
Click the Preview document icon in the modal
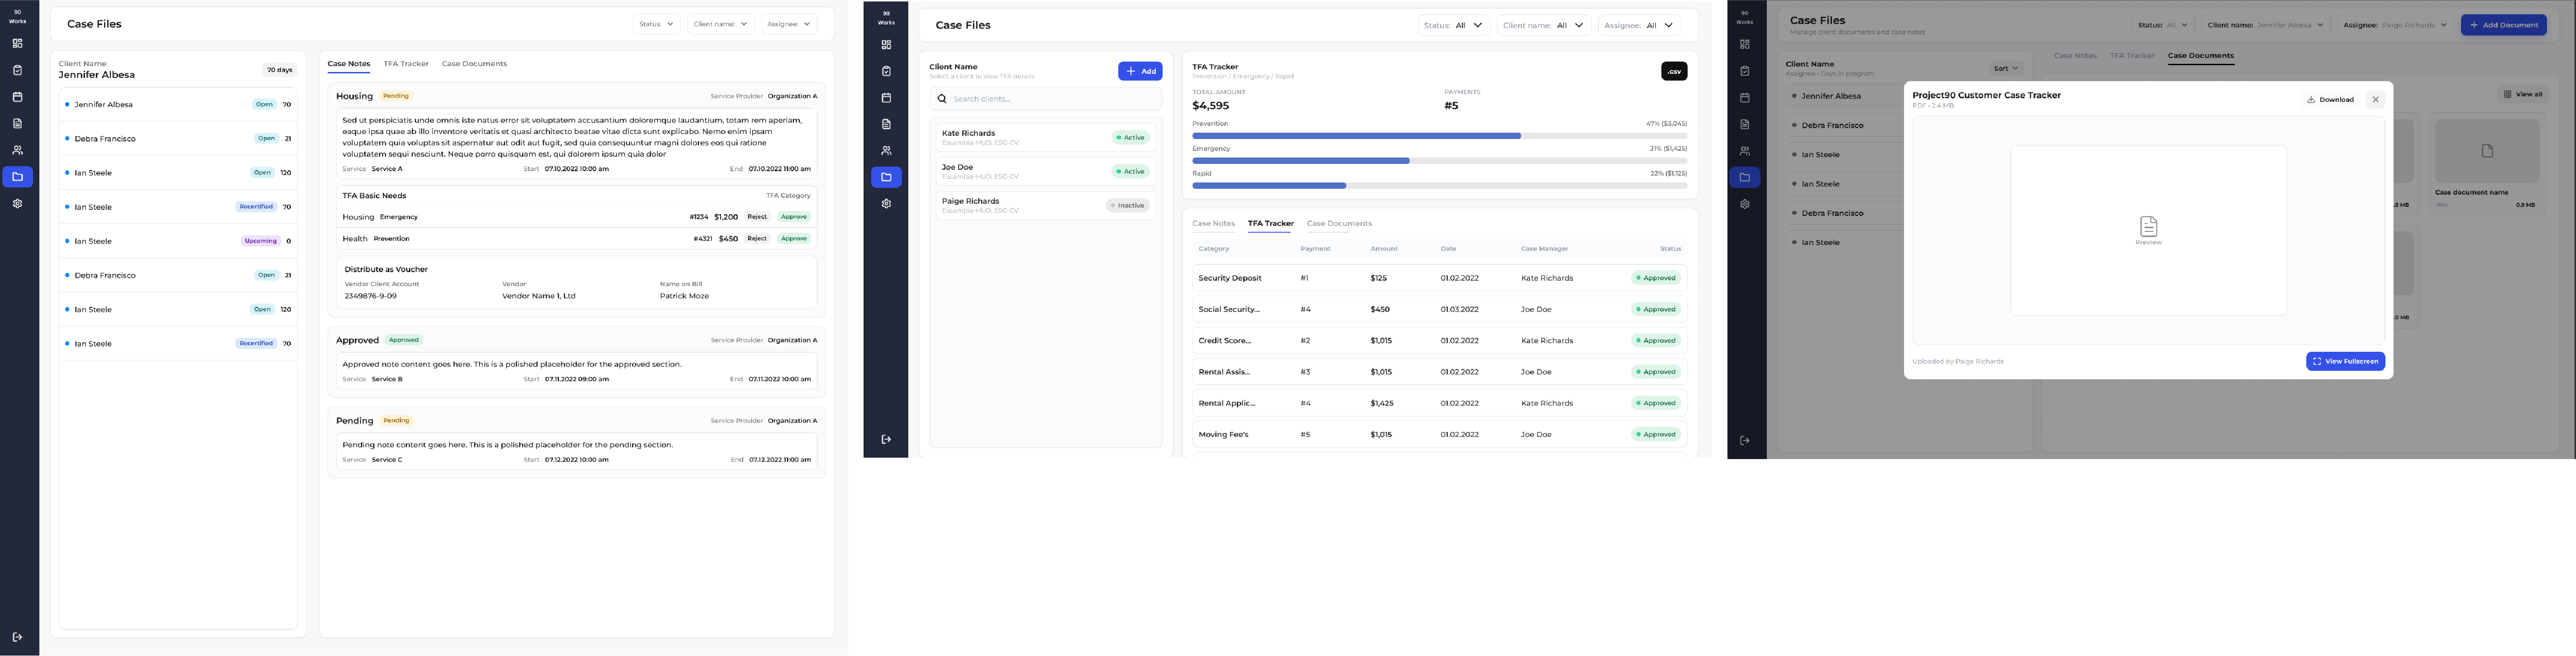[2148, 226]
